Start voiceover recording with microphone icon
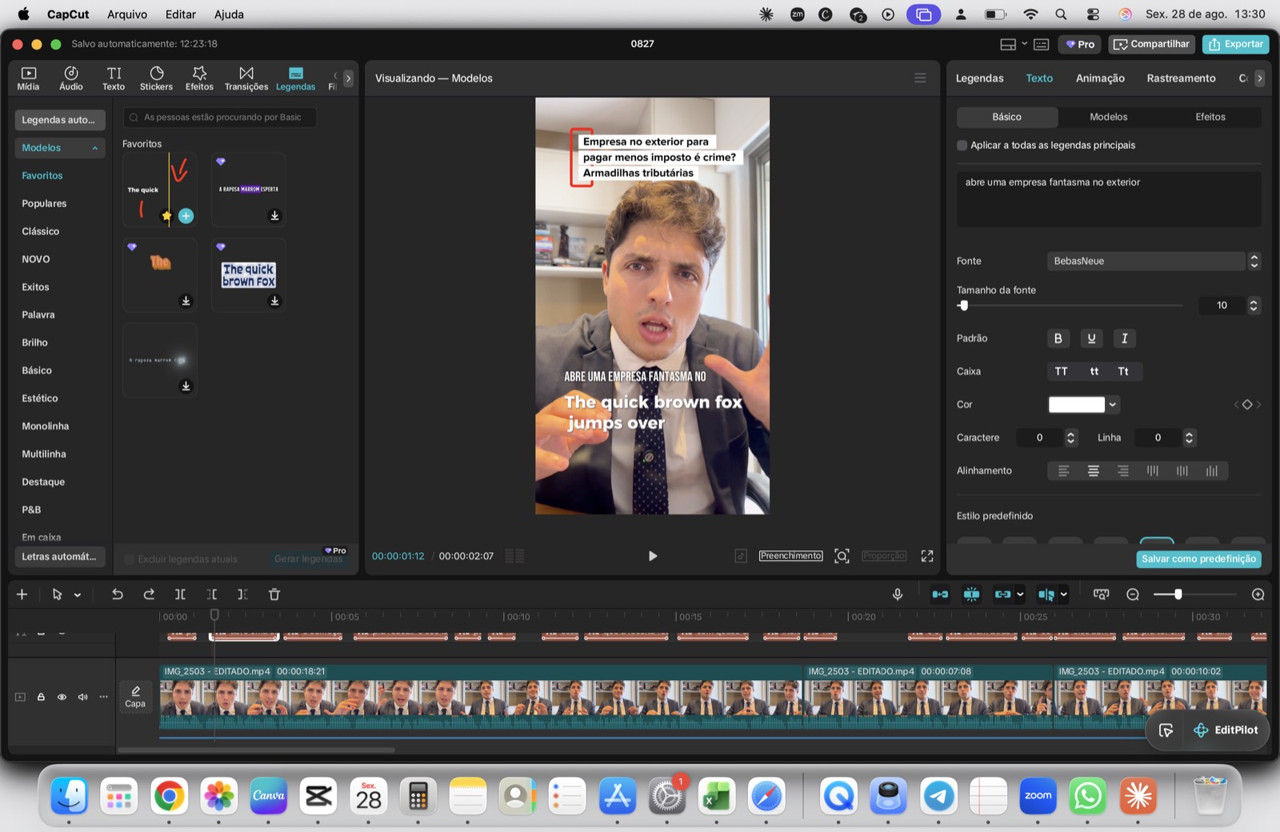 (898, 594)
